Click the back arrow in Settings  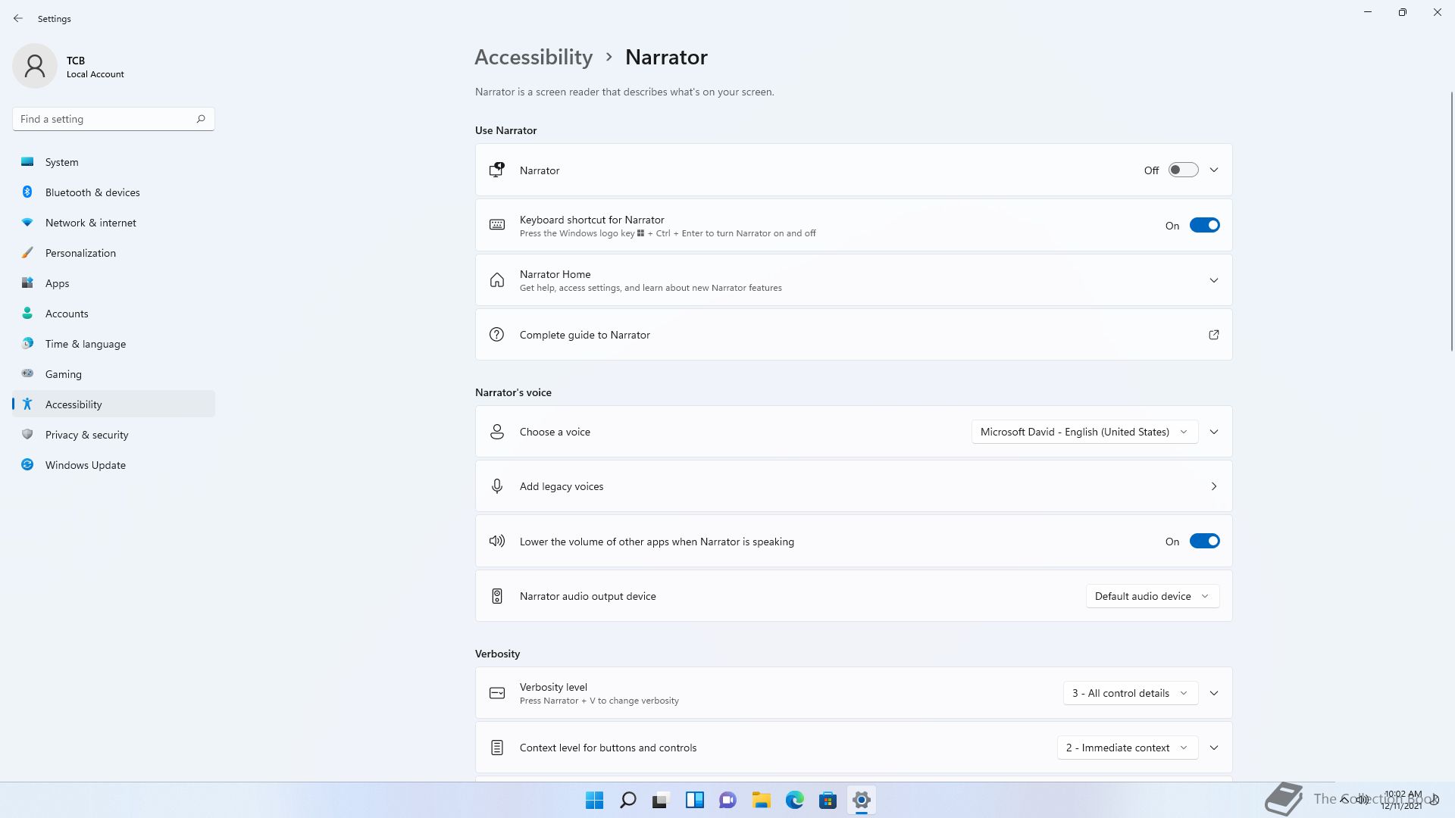point(18,18)
